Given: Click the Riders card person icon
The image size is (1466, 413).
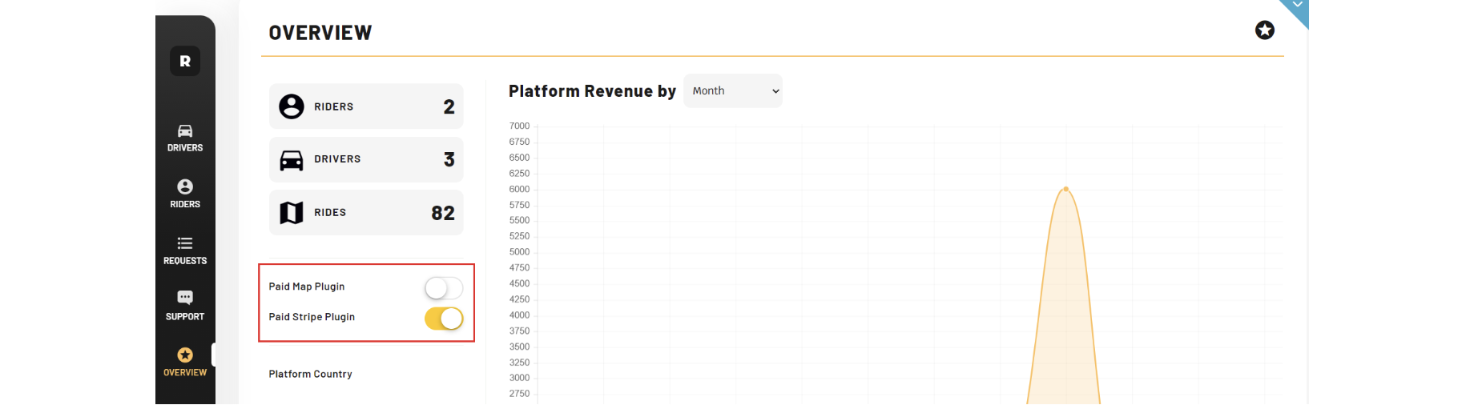Looking at the screenshot, I should 292,106.
